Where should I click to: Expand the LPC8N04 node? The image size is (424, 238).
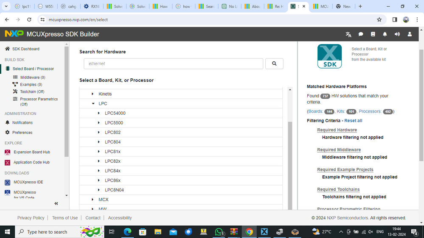click(x=99, y=190)
